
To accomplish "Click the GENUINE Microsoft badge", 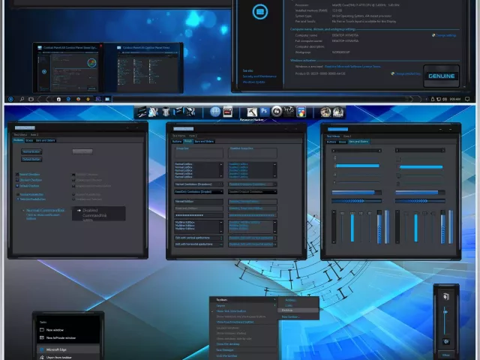I will point(442,76).
